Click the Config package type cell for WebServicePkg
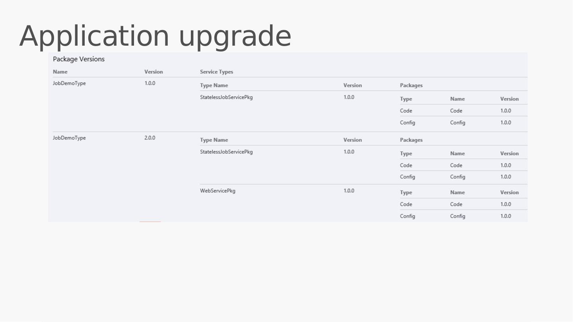Image resolution: width=573 pixels, height=322 pixels. click(x=408, y=216)
